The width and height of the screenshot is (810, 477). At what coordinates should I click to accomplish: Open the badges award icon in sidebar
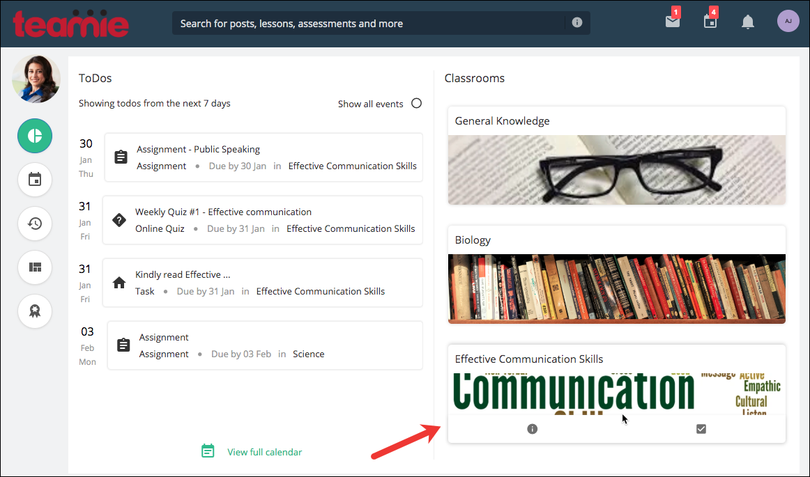35,311
